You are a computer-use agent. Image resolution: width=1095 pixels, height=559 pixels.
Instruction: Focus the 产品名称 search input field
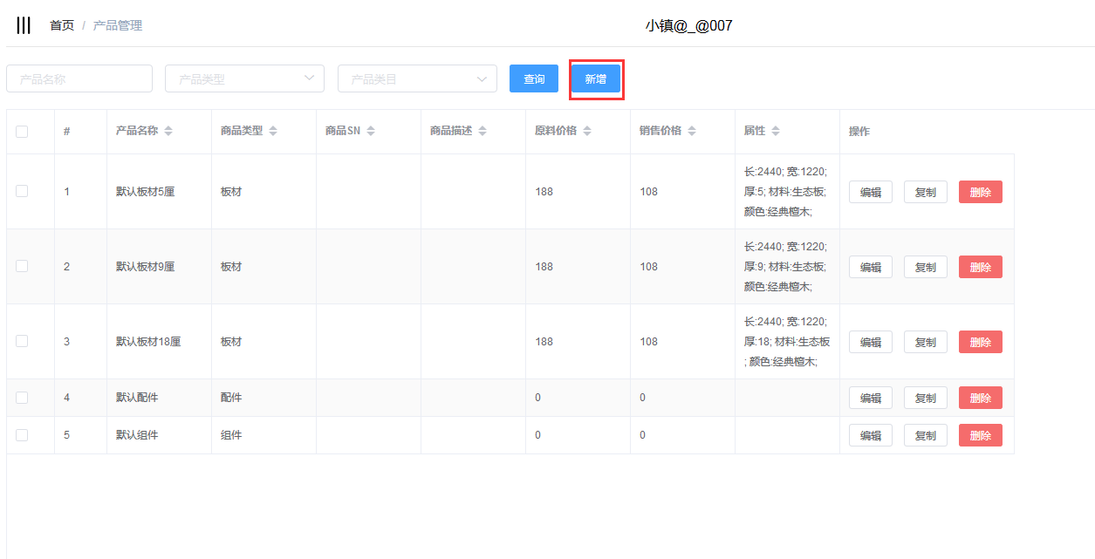(79, 78)
